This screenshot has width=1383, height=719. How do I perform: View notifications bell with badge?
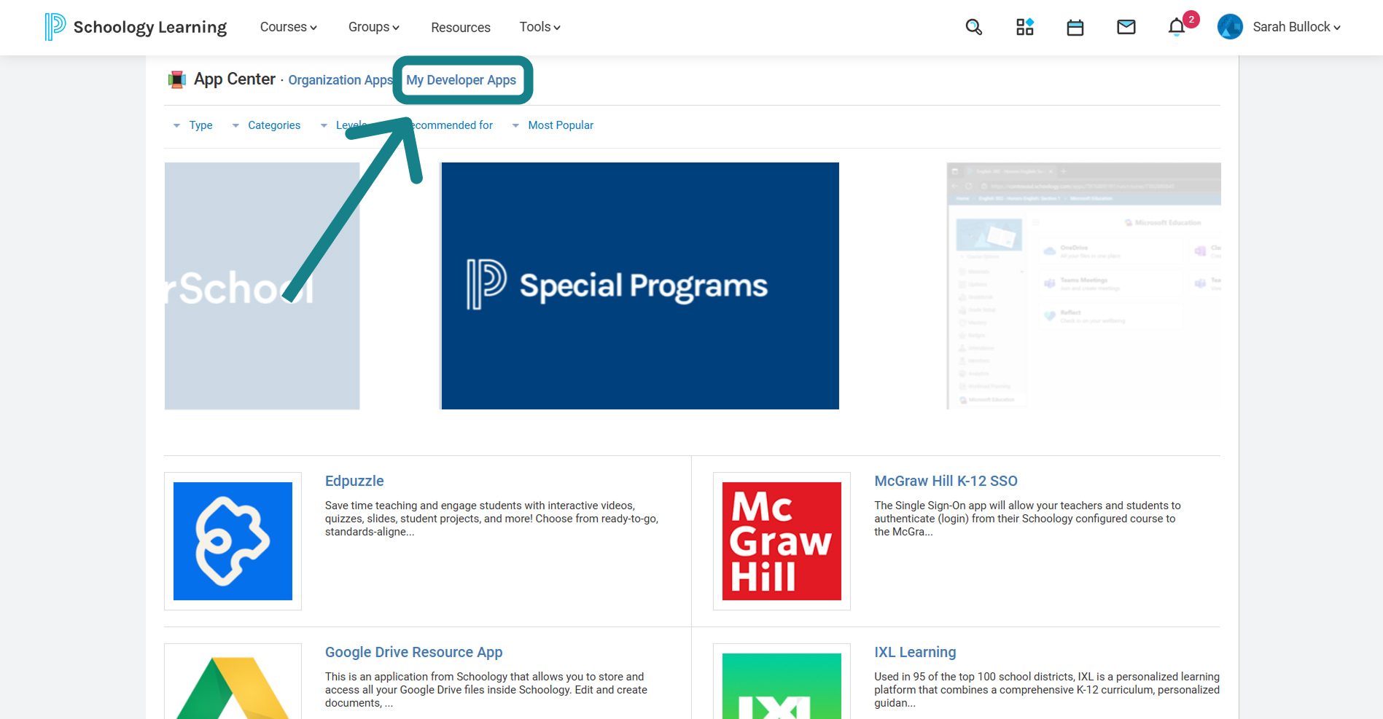pyautogui.click(x=1177, y=27)
